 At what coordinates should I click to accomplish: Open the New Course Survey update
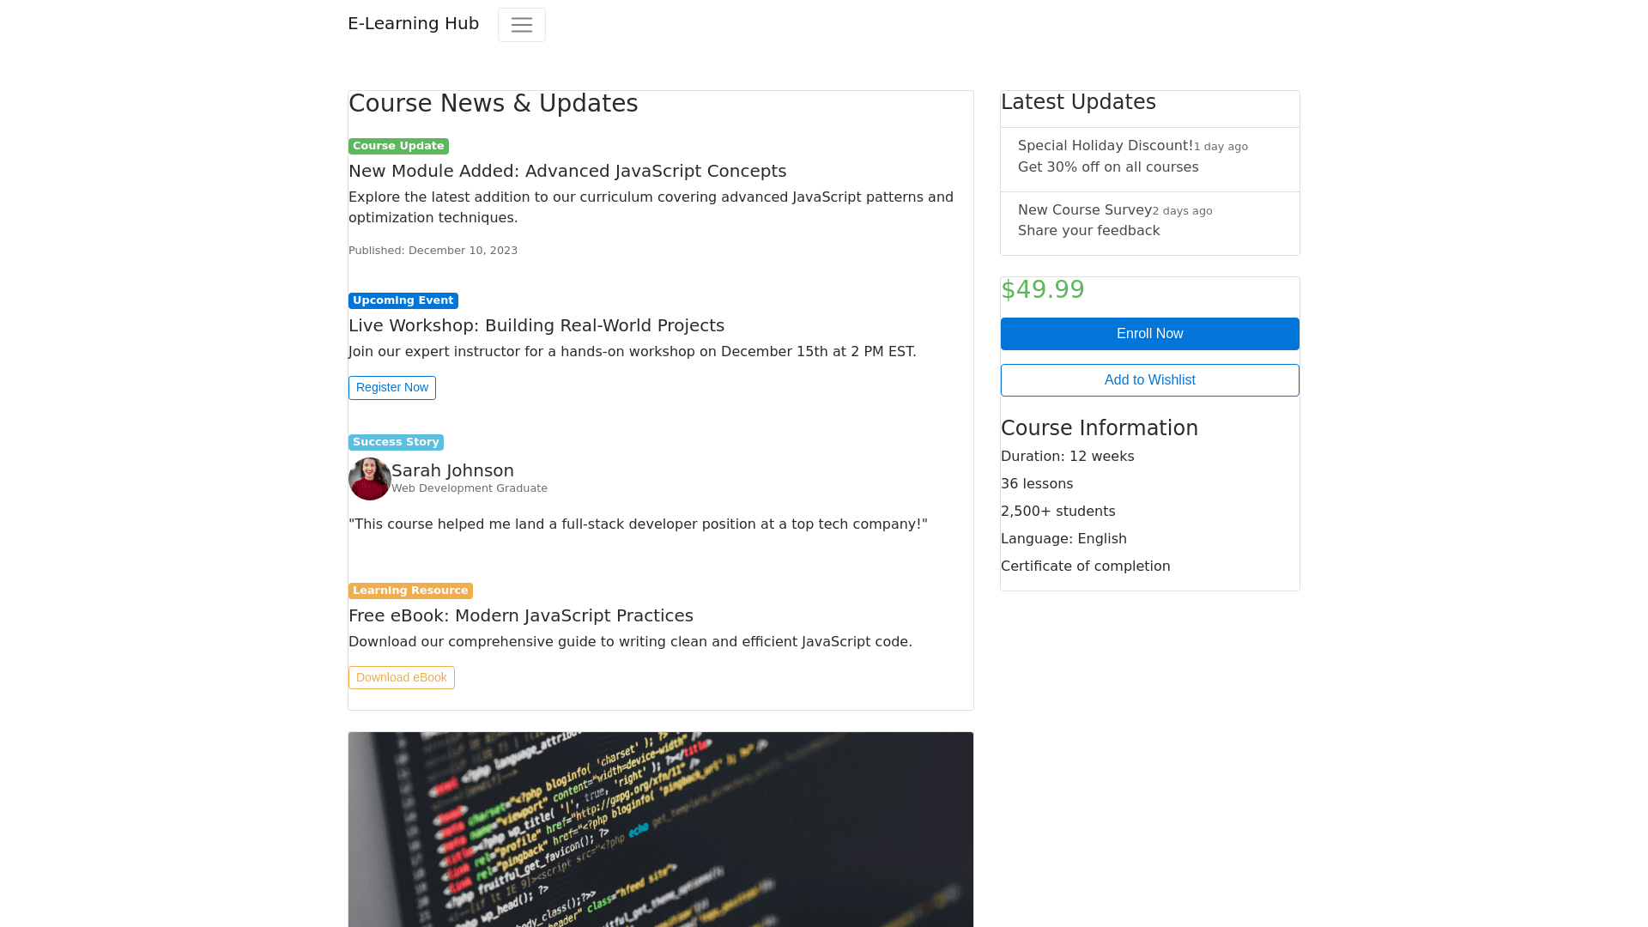click(x=1148, y=221)
